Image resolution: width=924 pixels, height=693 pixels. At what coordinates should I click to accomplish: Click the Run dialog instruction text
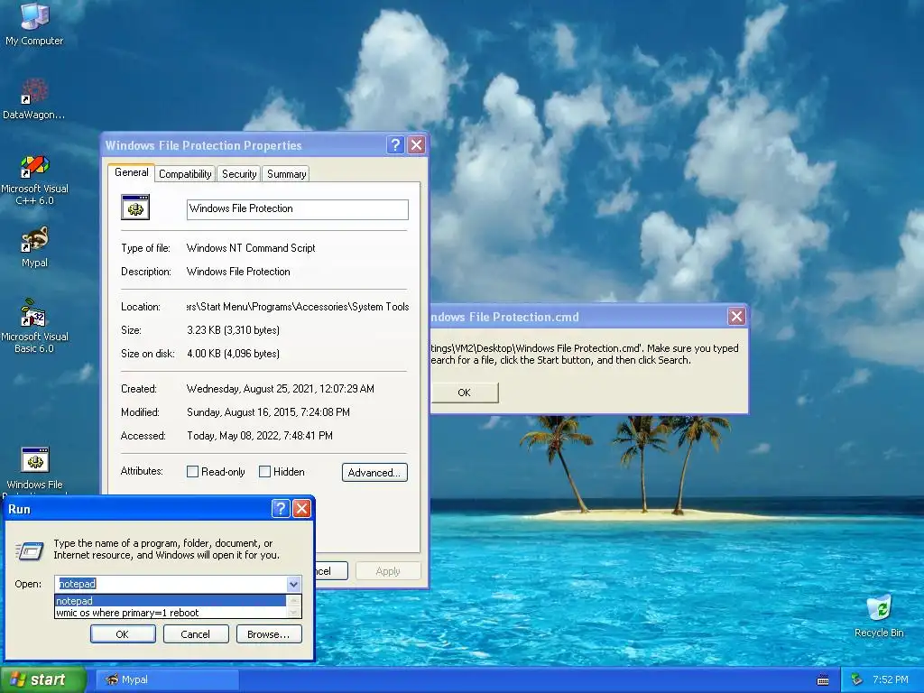pos(167,550)
